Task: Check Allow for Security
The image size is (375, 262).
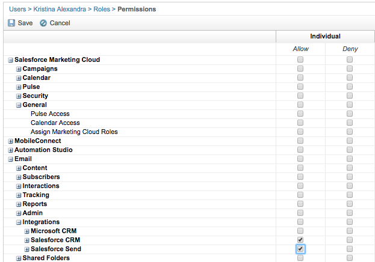Action: coord(300,96)
